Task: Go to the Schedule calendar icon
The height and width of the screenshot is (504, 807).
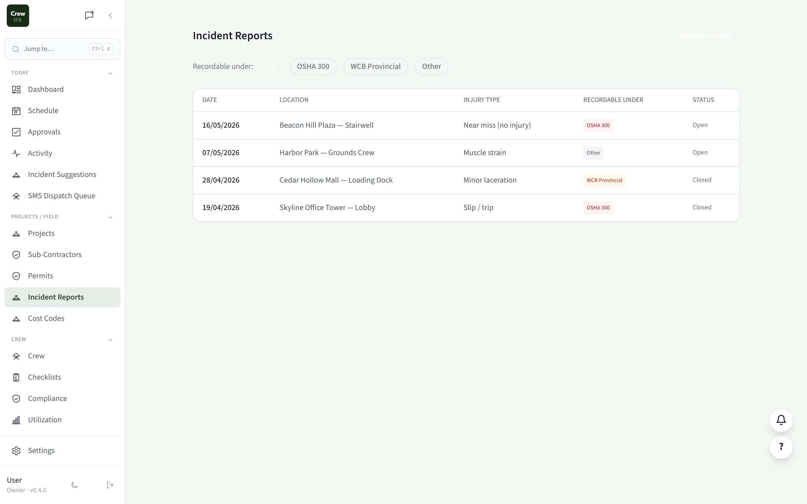Action: 16,111
